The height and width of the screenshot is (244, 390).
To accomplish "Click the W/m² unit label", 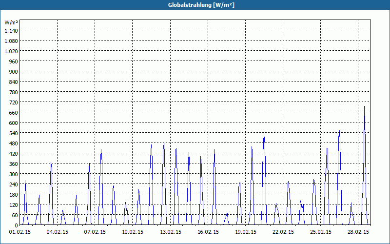I will click(11, 22).
